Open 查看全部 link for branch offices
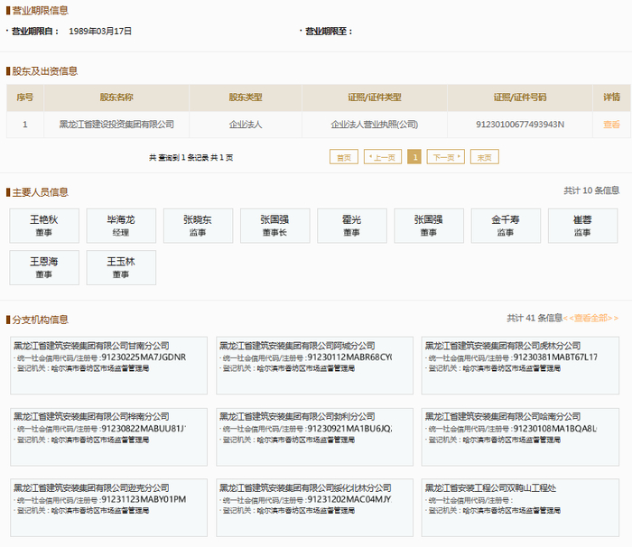The width and height of the screenshot is (632, 547). tap(590, 318)
